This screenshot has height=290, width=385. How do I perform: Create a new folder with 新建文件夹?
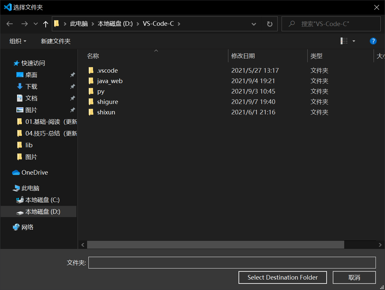click(x=56, y=41)
